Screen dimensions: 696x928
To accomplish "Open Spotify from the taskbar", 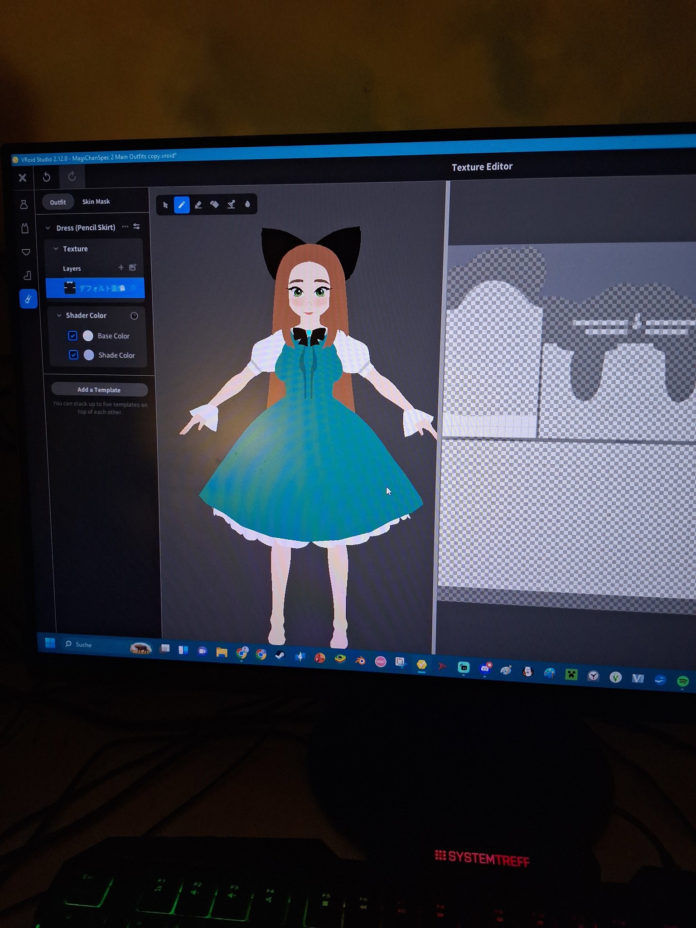I will [x=682, y=681].
